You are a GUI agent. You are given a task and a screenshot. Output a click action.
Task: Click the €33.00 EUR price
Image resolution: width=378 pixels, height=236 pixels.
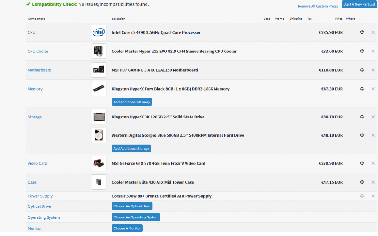pyautogui.click(x=332, y=51)
